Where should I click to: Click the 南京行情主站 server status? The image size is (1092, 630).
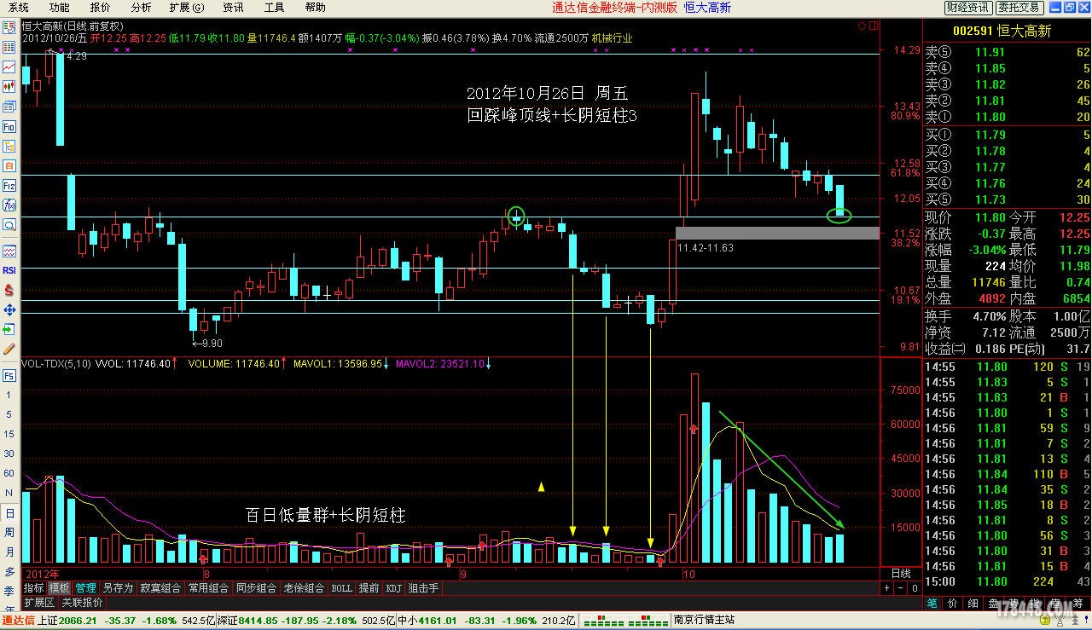tap(704, 620)
